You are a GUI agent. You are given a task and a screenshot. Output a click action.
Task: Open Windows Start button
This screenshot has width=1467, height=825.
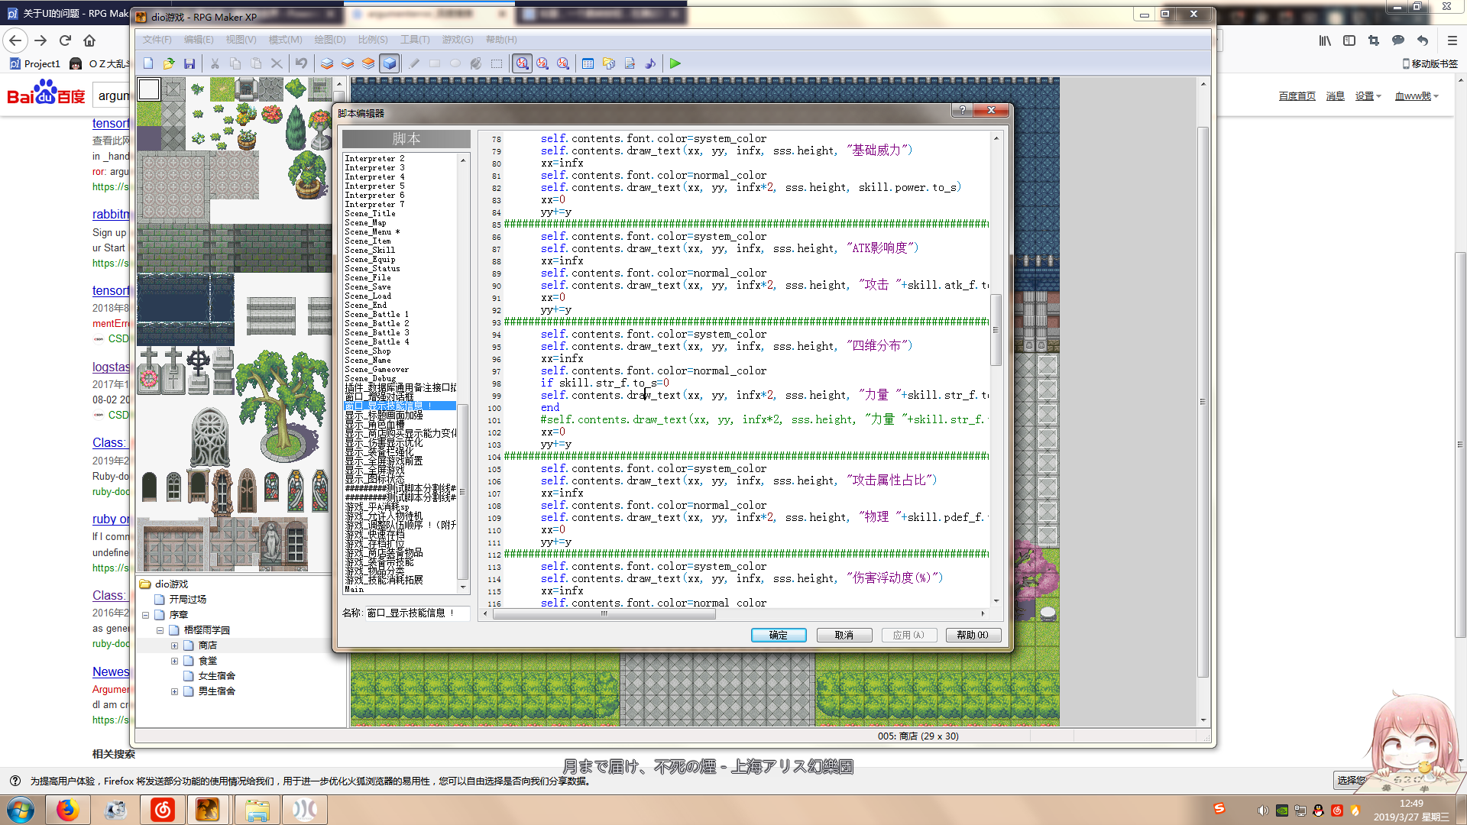[x=21, y=810]
